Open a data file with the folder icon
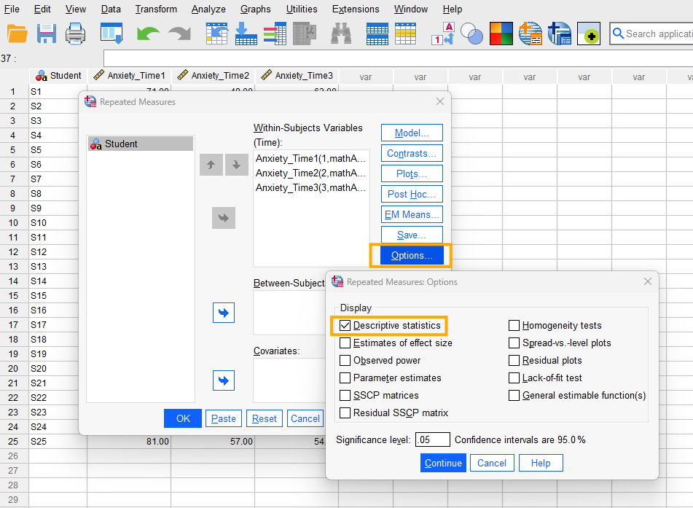 tap(17, 34)
